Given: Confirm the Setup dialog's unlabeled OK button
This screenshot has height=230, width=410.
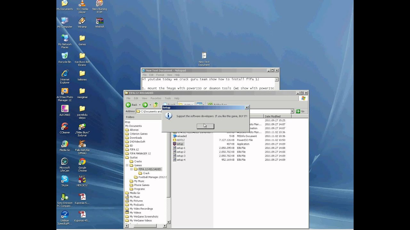Looking at the screenshot, I should click(205, 126).
